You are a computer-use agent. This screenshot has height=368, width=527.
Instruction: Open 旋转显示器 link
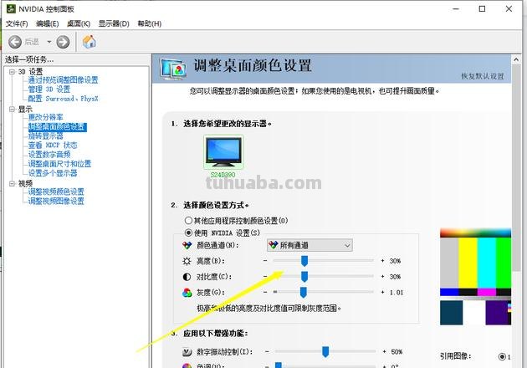[x=46, y=135]
